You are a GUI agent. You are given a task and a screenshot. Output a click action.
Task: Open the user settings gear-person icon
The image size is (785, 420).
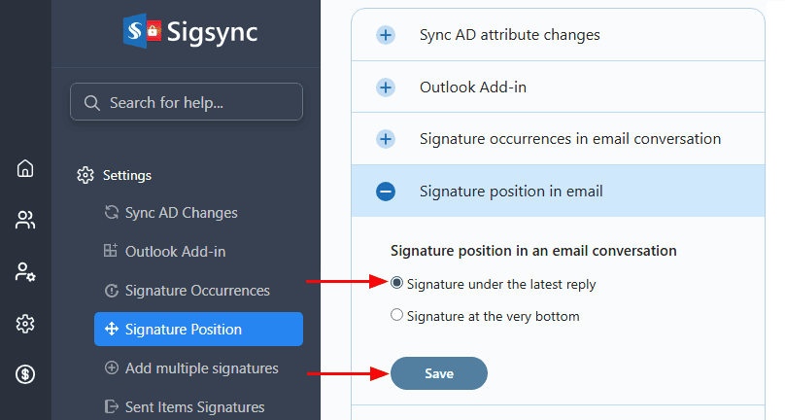coord(25,271)
